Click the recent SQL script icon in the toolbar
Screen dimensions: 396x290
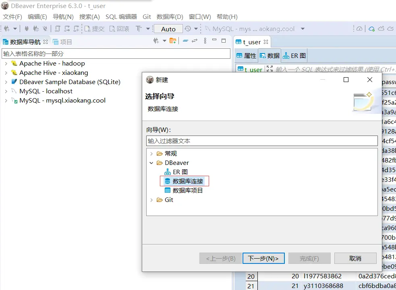[67, 29]
